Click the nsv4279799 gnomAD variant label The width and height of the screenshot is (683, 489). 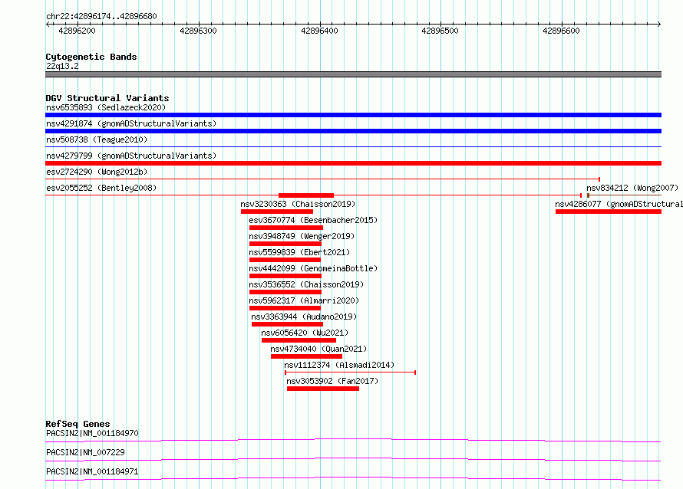[131, 156]
